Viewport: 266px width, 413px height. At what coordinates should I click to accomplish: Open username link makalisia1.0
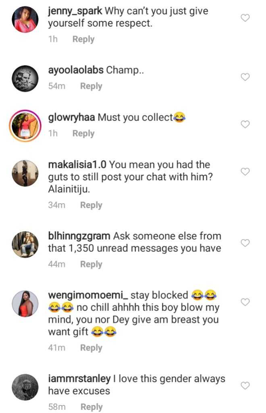[77, 165]
